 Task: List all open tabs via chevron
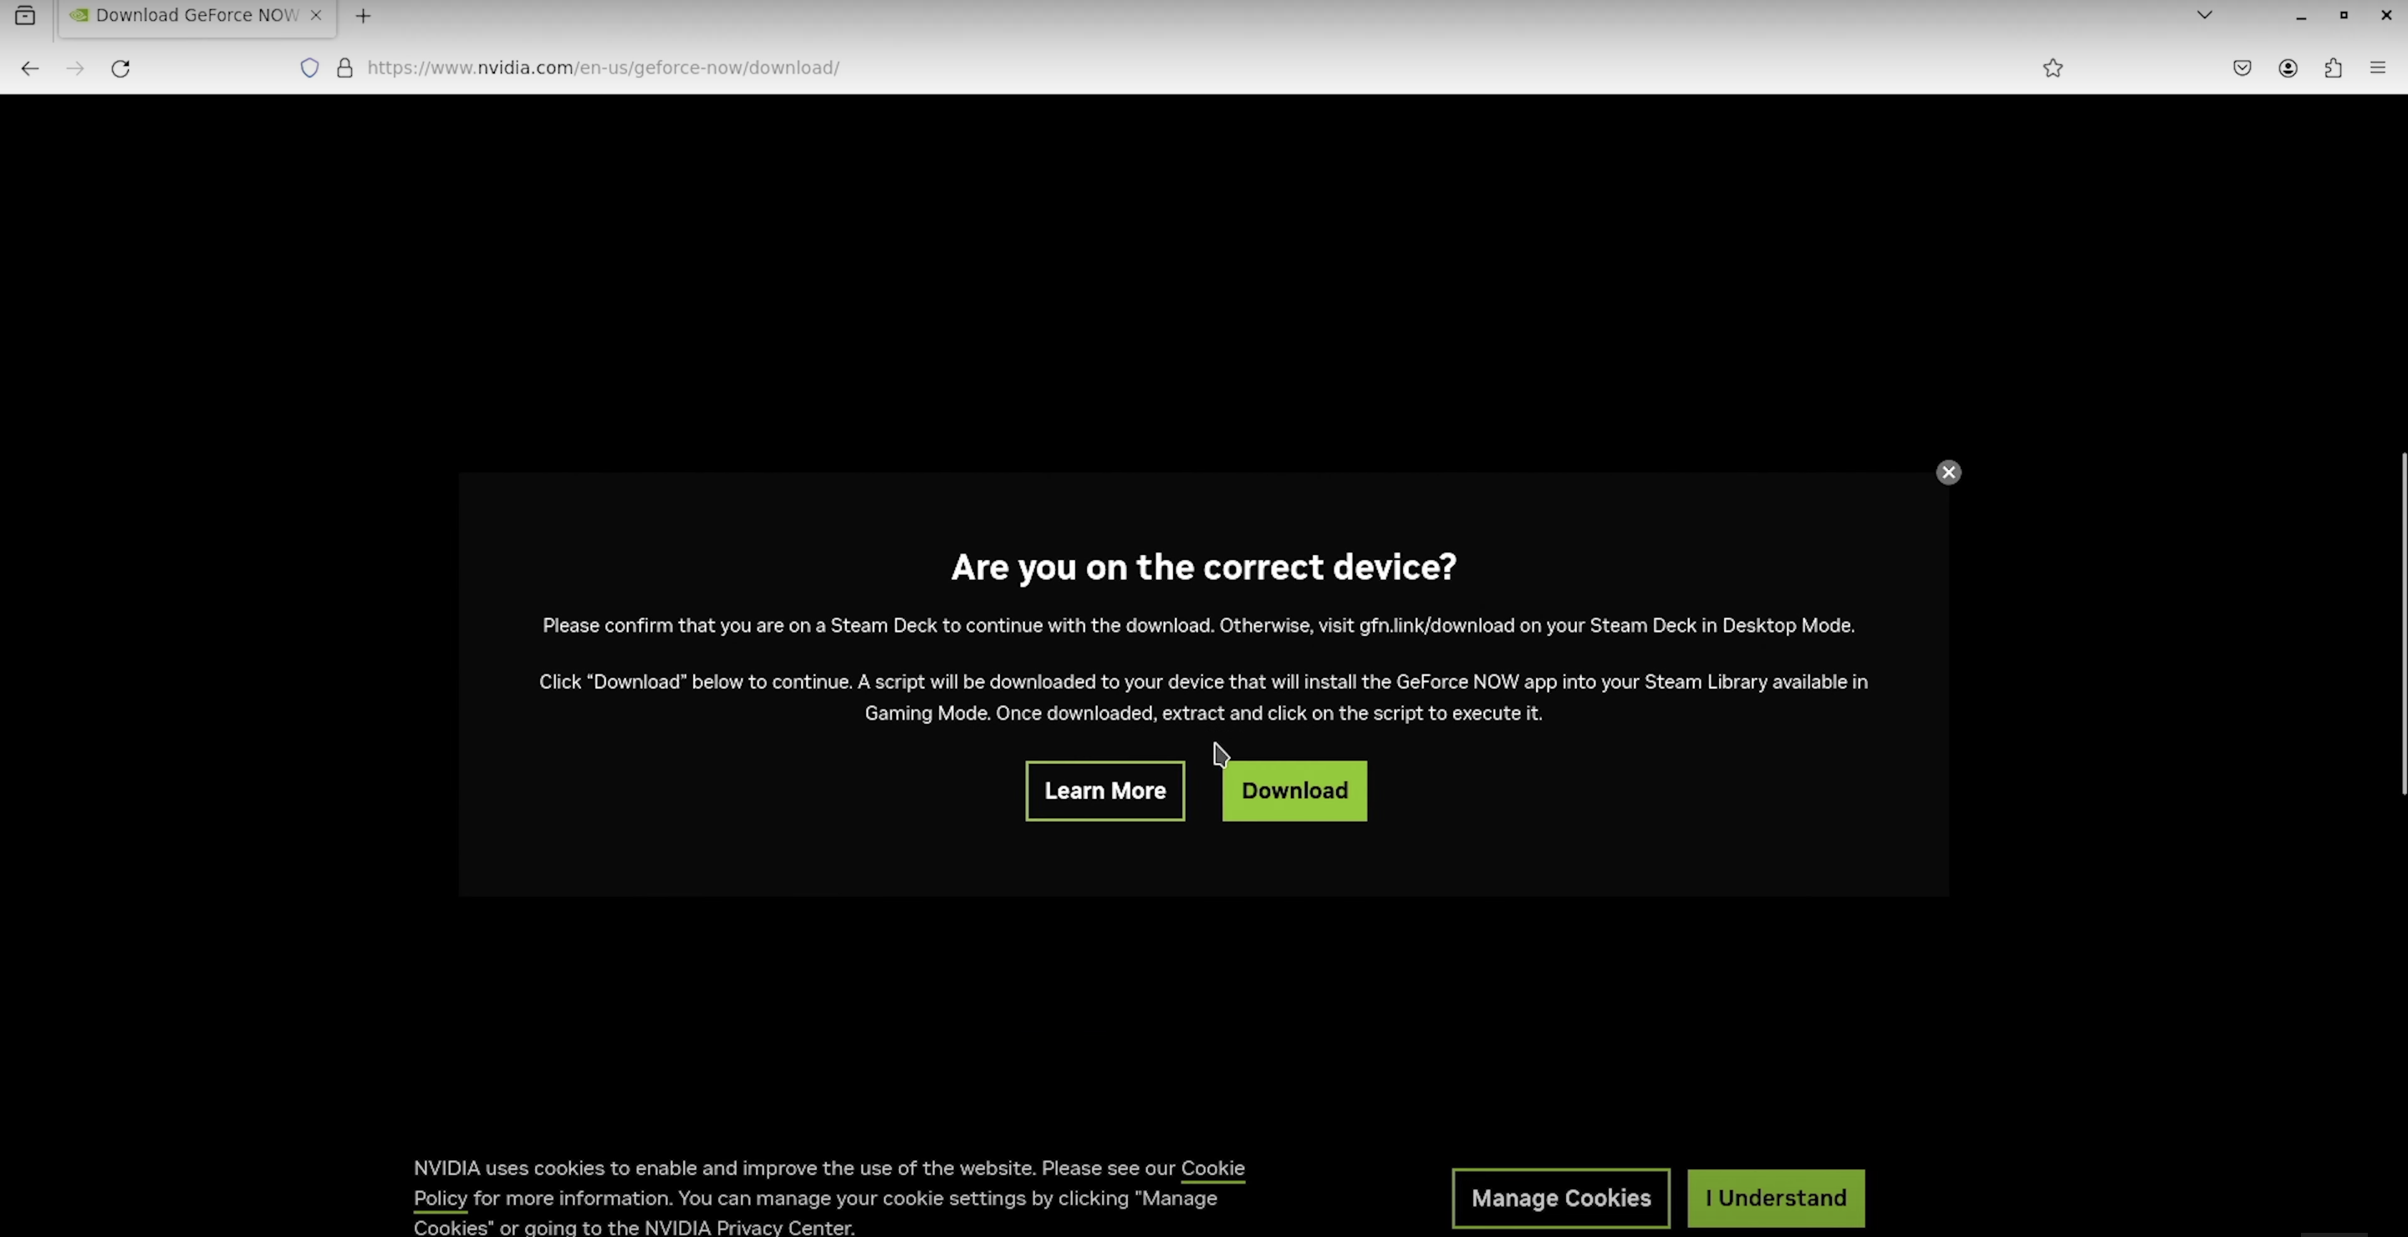(2203, 15)
